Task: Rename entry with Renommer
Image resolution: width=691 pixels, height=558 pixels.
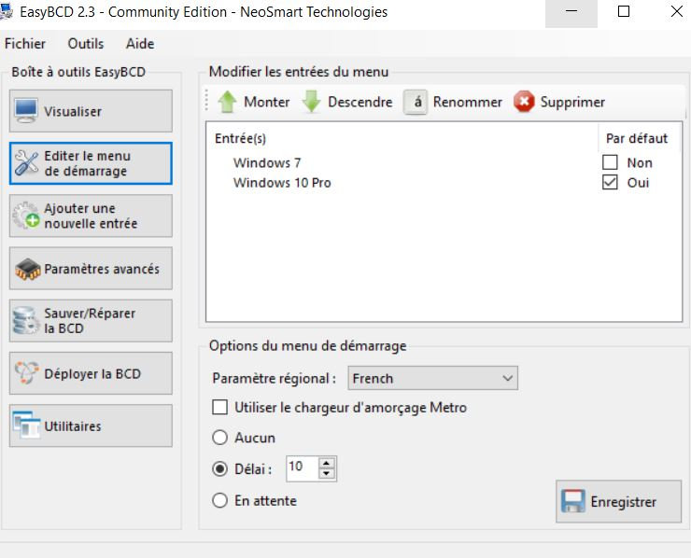Action: tap(453, 102)
